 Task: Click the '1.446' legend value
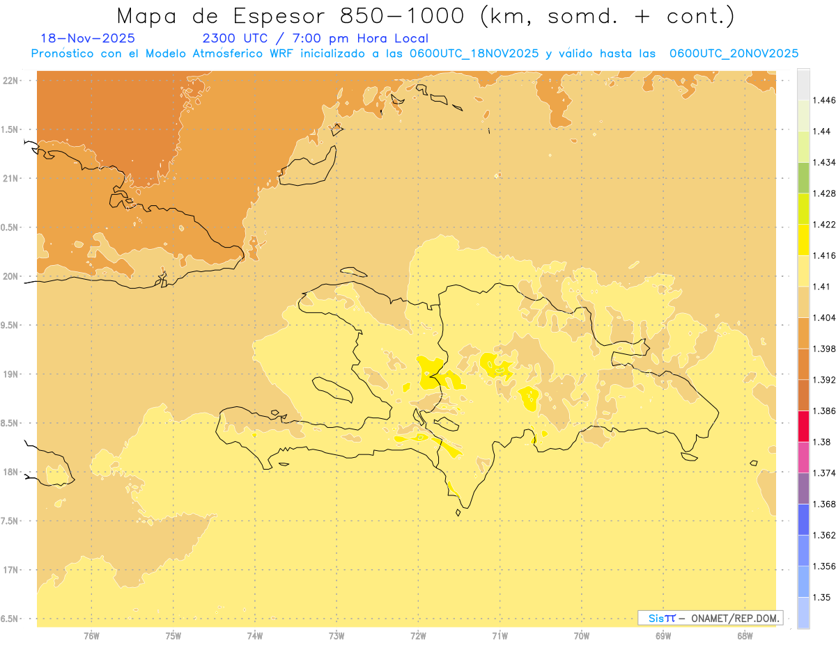pos(824,100)
